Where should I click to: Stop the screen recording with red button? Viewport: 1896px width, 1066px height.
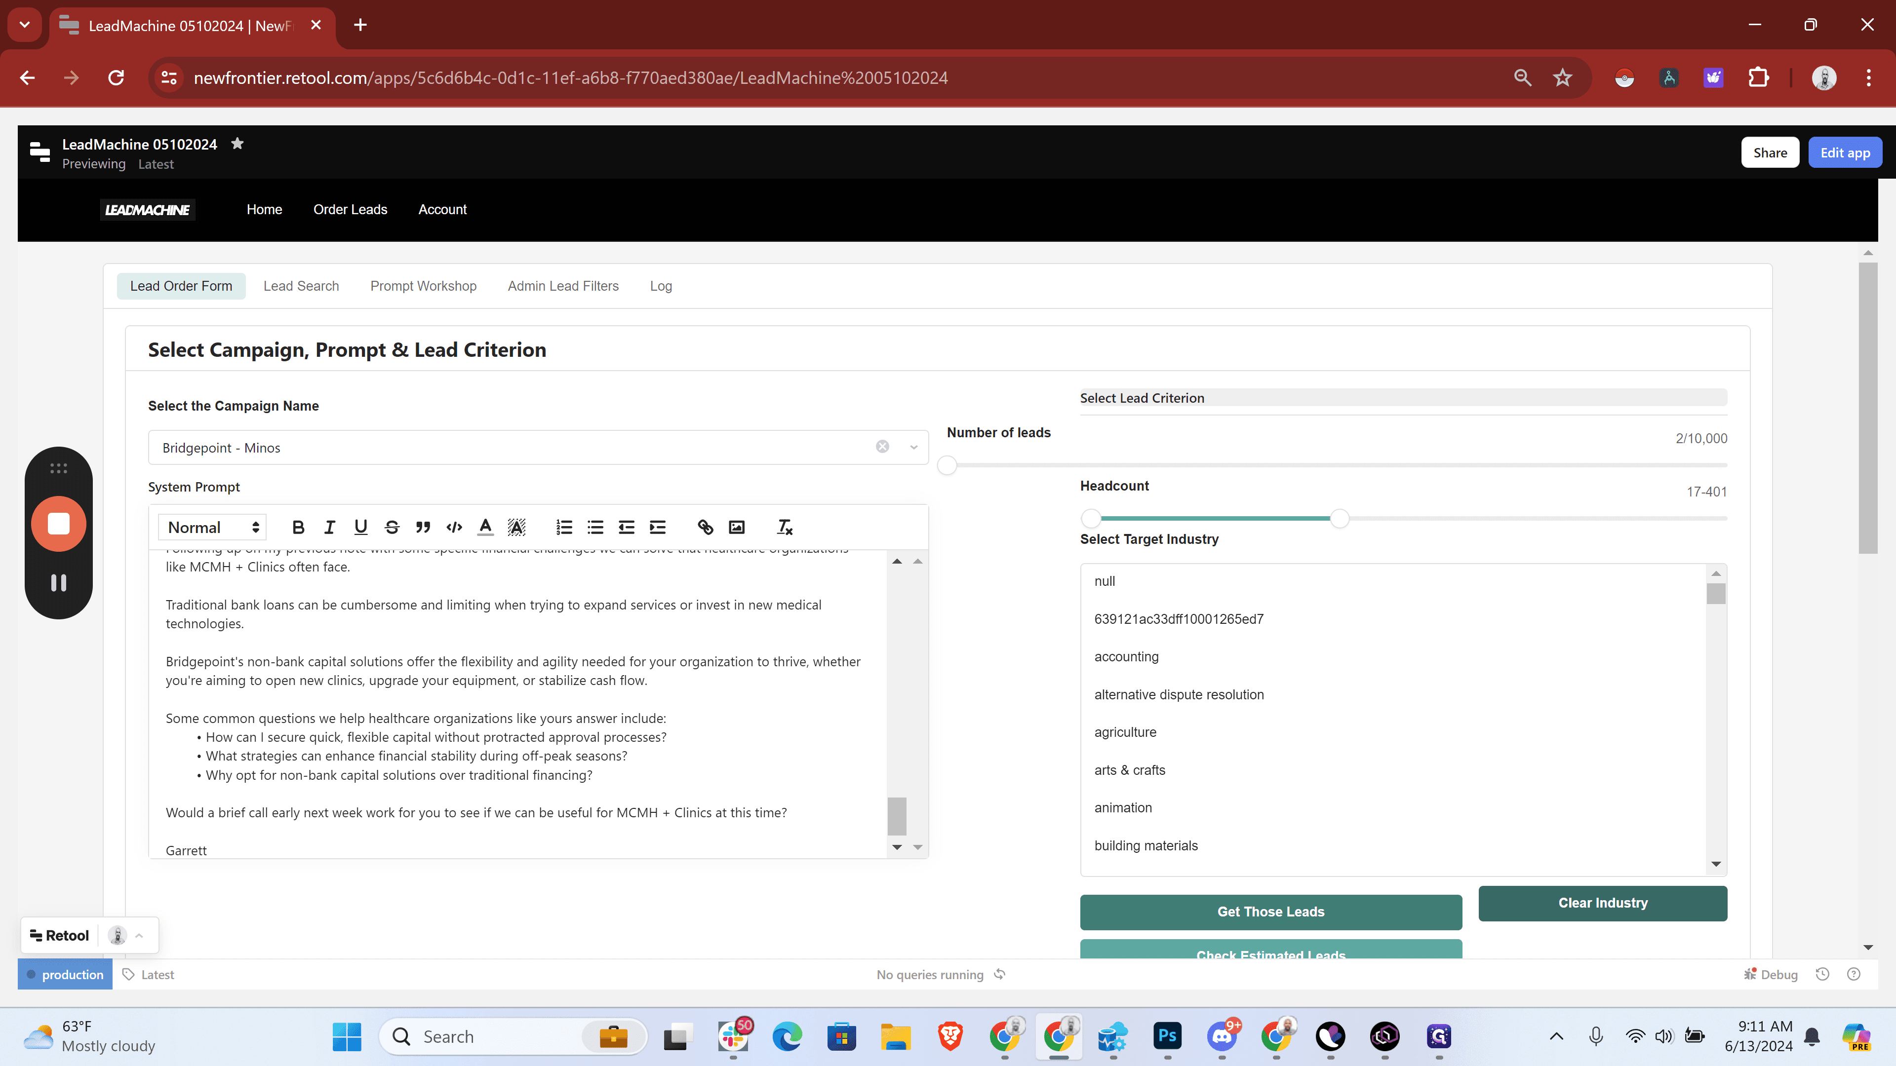point(59,524)
